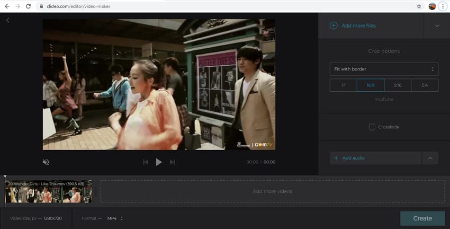
Task: Unmute the video with the speaker icon
Action: [46, 162]
